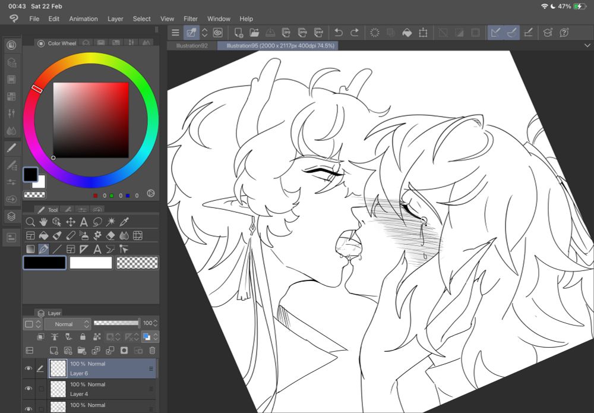Export as PSD from command bar
Viewport: 594px width, 413px height.
[x=318, y=33]
